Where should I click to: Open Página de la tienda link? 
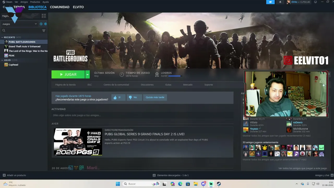pyautogui.click(x=65, y=85)
